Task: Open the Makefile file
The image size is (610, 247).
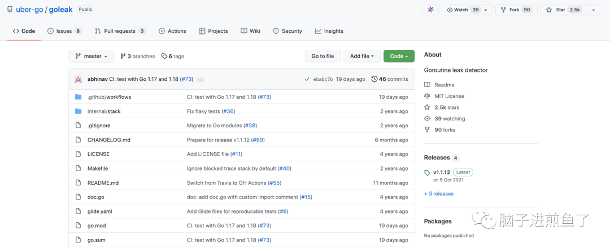Action: click(x=98, y=168)
